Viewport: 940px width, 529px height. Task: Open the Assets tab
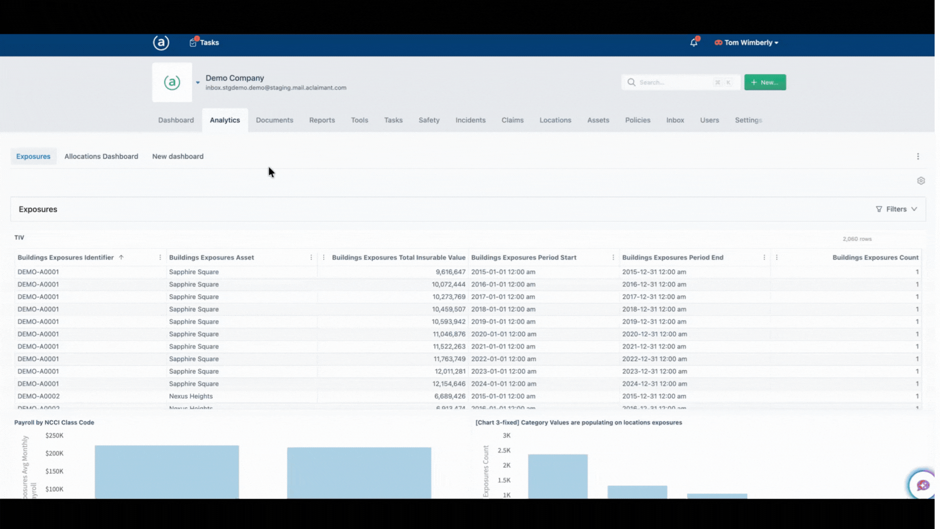point(598,120)
